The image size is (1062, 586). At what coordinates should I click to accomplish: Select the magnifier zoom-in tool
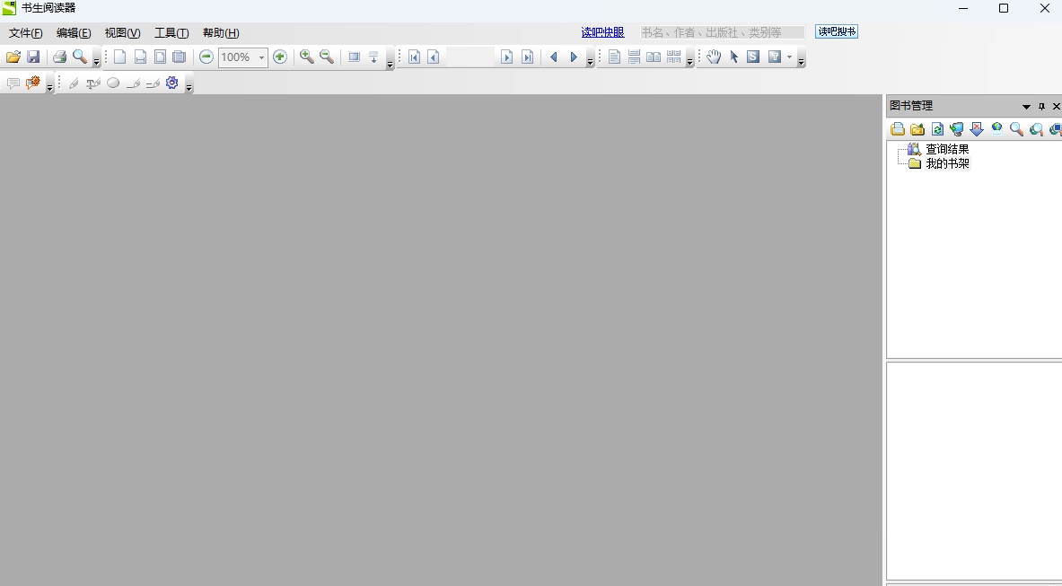[x=306, y=57]
